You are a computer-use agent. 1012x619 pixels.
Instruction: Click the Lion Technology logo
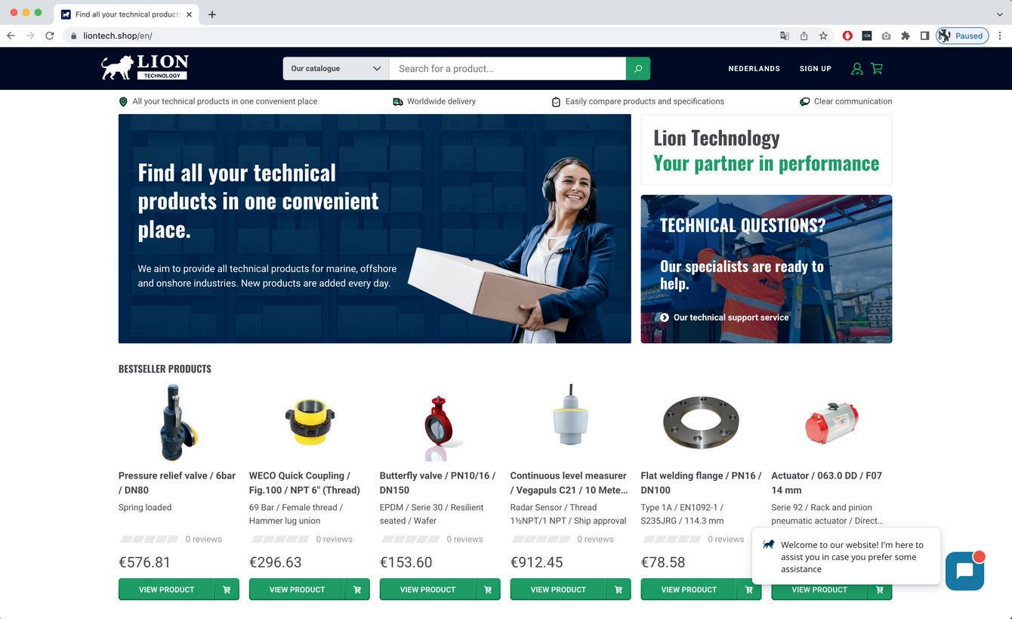(x=145, y=67)
